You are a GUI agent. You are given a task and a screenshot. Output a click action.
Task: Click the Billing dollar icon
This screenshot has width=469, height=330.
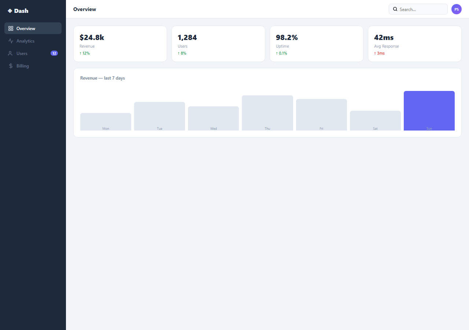tap(11, 66)
